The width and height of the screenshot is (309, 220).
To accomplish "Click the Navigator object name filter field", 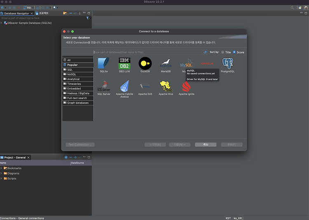I will tap(43, 18).
